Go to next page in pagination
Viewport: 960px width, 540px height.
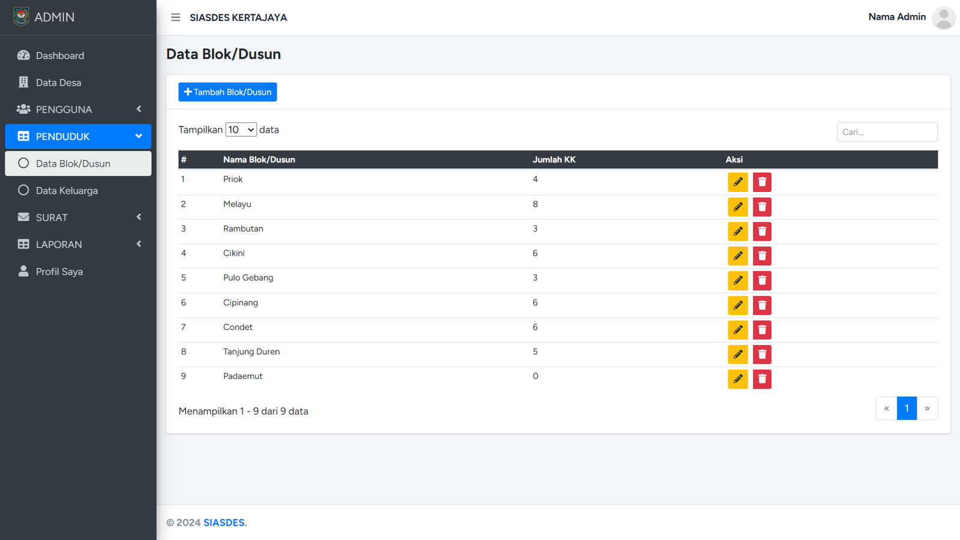pos(927,409)
